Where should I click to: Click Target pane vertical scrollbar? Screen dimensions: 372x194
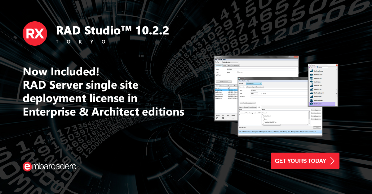309,117
